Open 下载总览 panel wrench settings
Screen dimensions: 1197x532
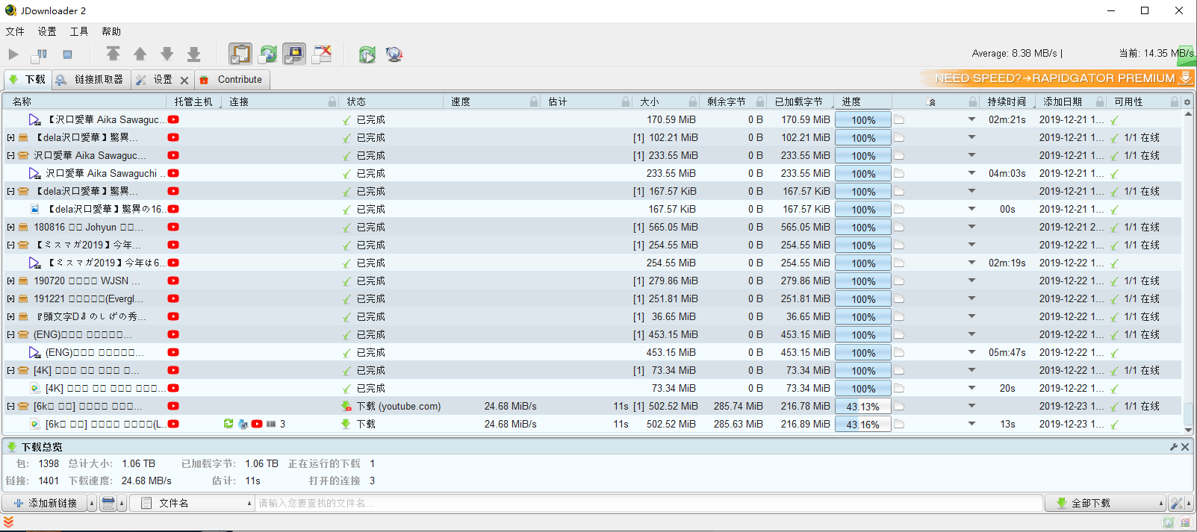coord(1173,447)
